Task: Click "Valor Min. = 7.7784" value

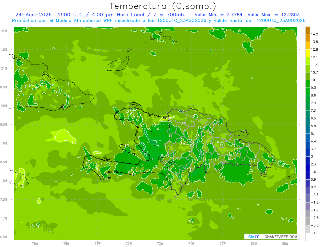Action: 219,15
